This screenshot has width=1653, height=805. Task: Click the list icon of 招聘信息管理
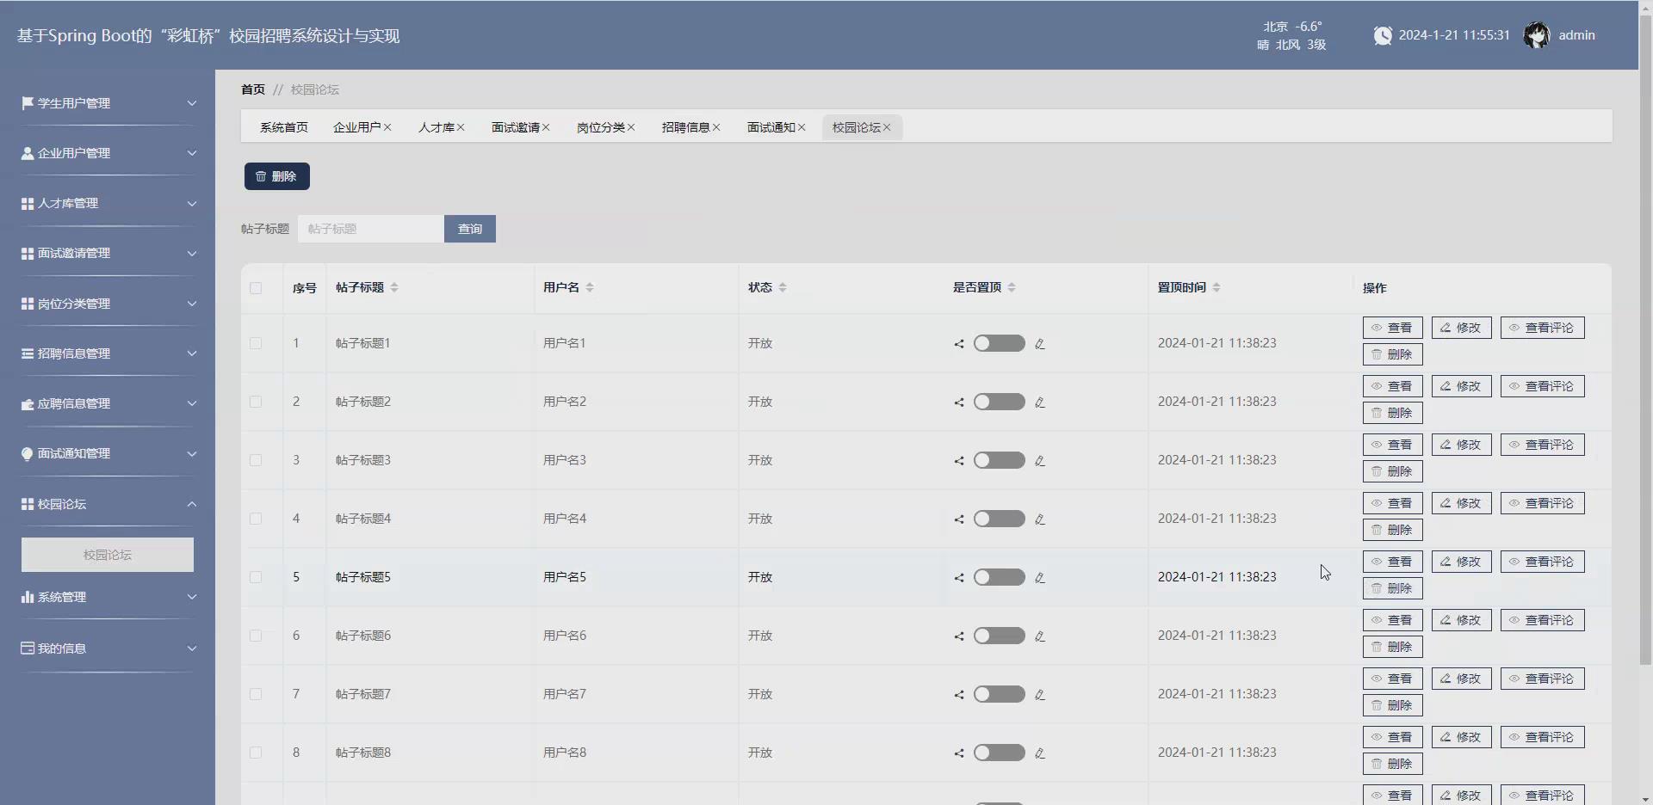pos(28,353)
